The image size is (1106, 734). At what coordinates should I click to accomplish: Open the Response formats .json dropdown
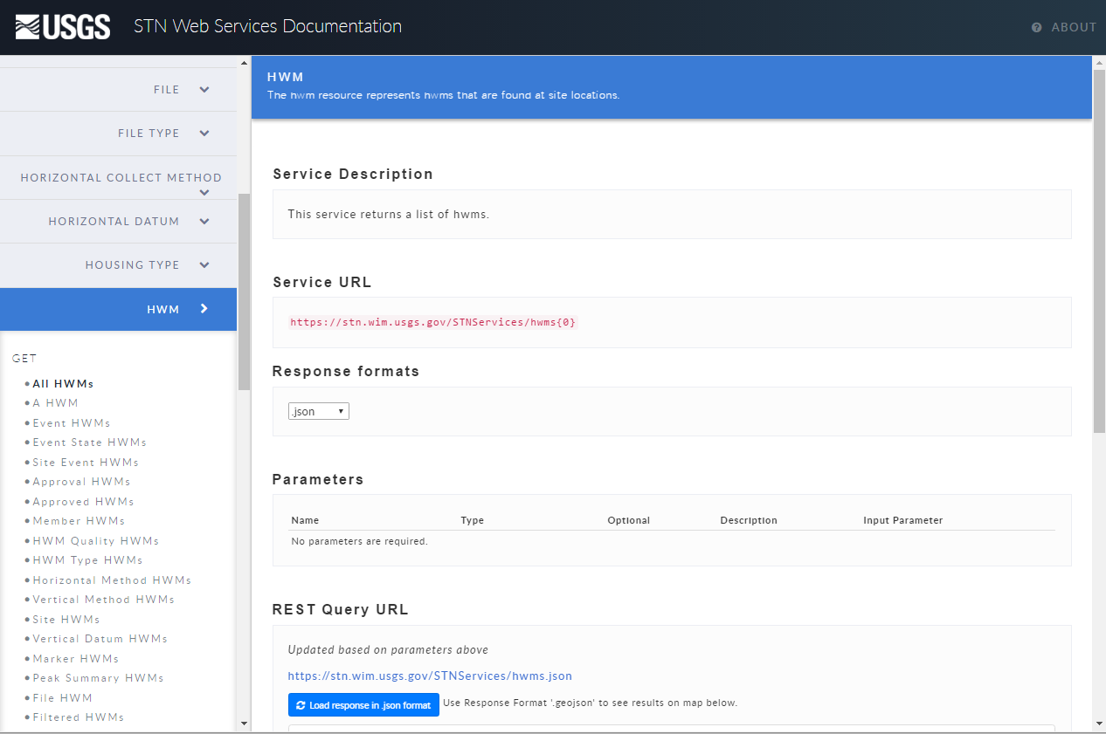tap(318, 410)
